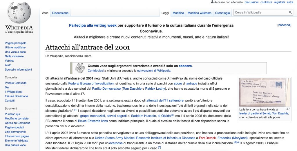Click the gruppi neonazisti link
This screenshot has height=151, width=297.
(x=93, y=116)
